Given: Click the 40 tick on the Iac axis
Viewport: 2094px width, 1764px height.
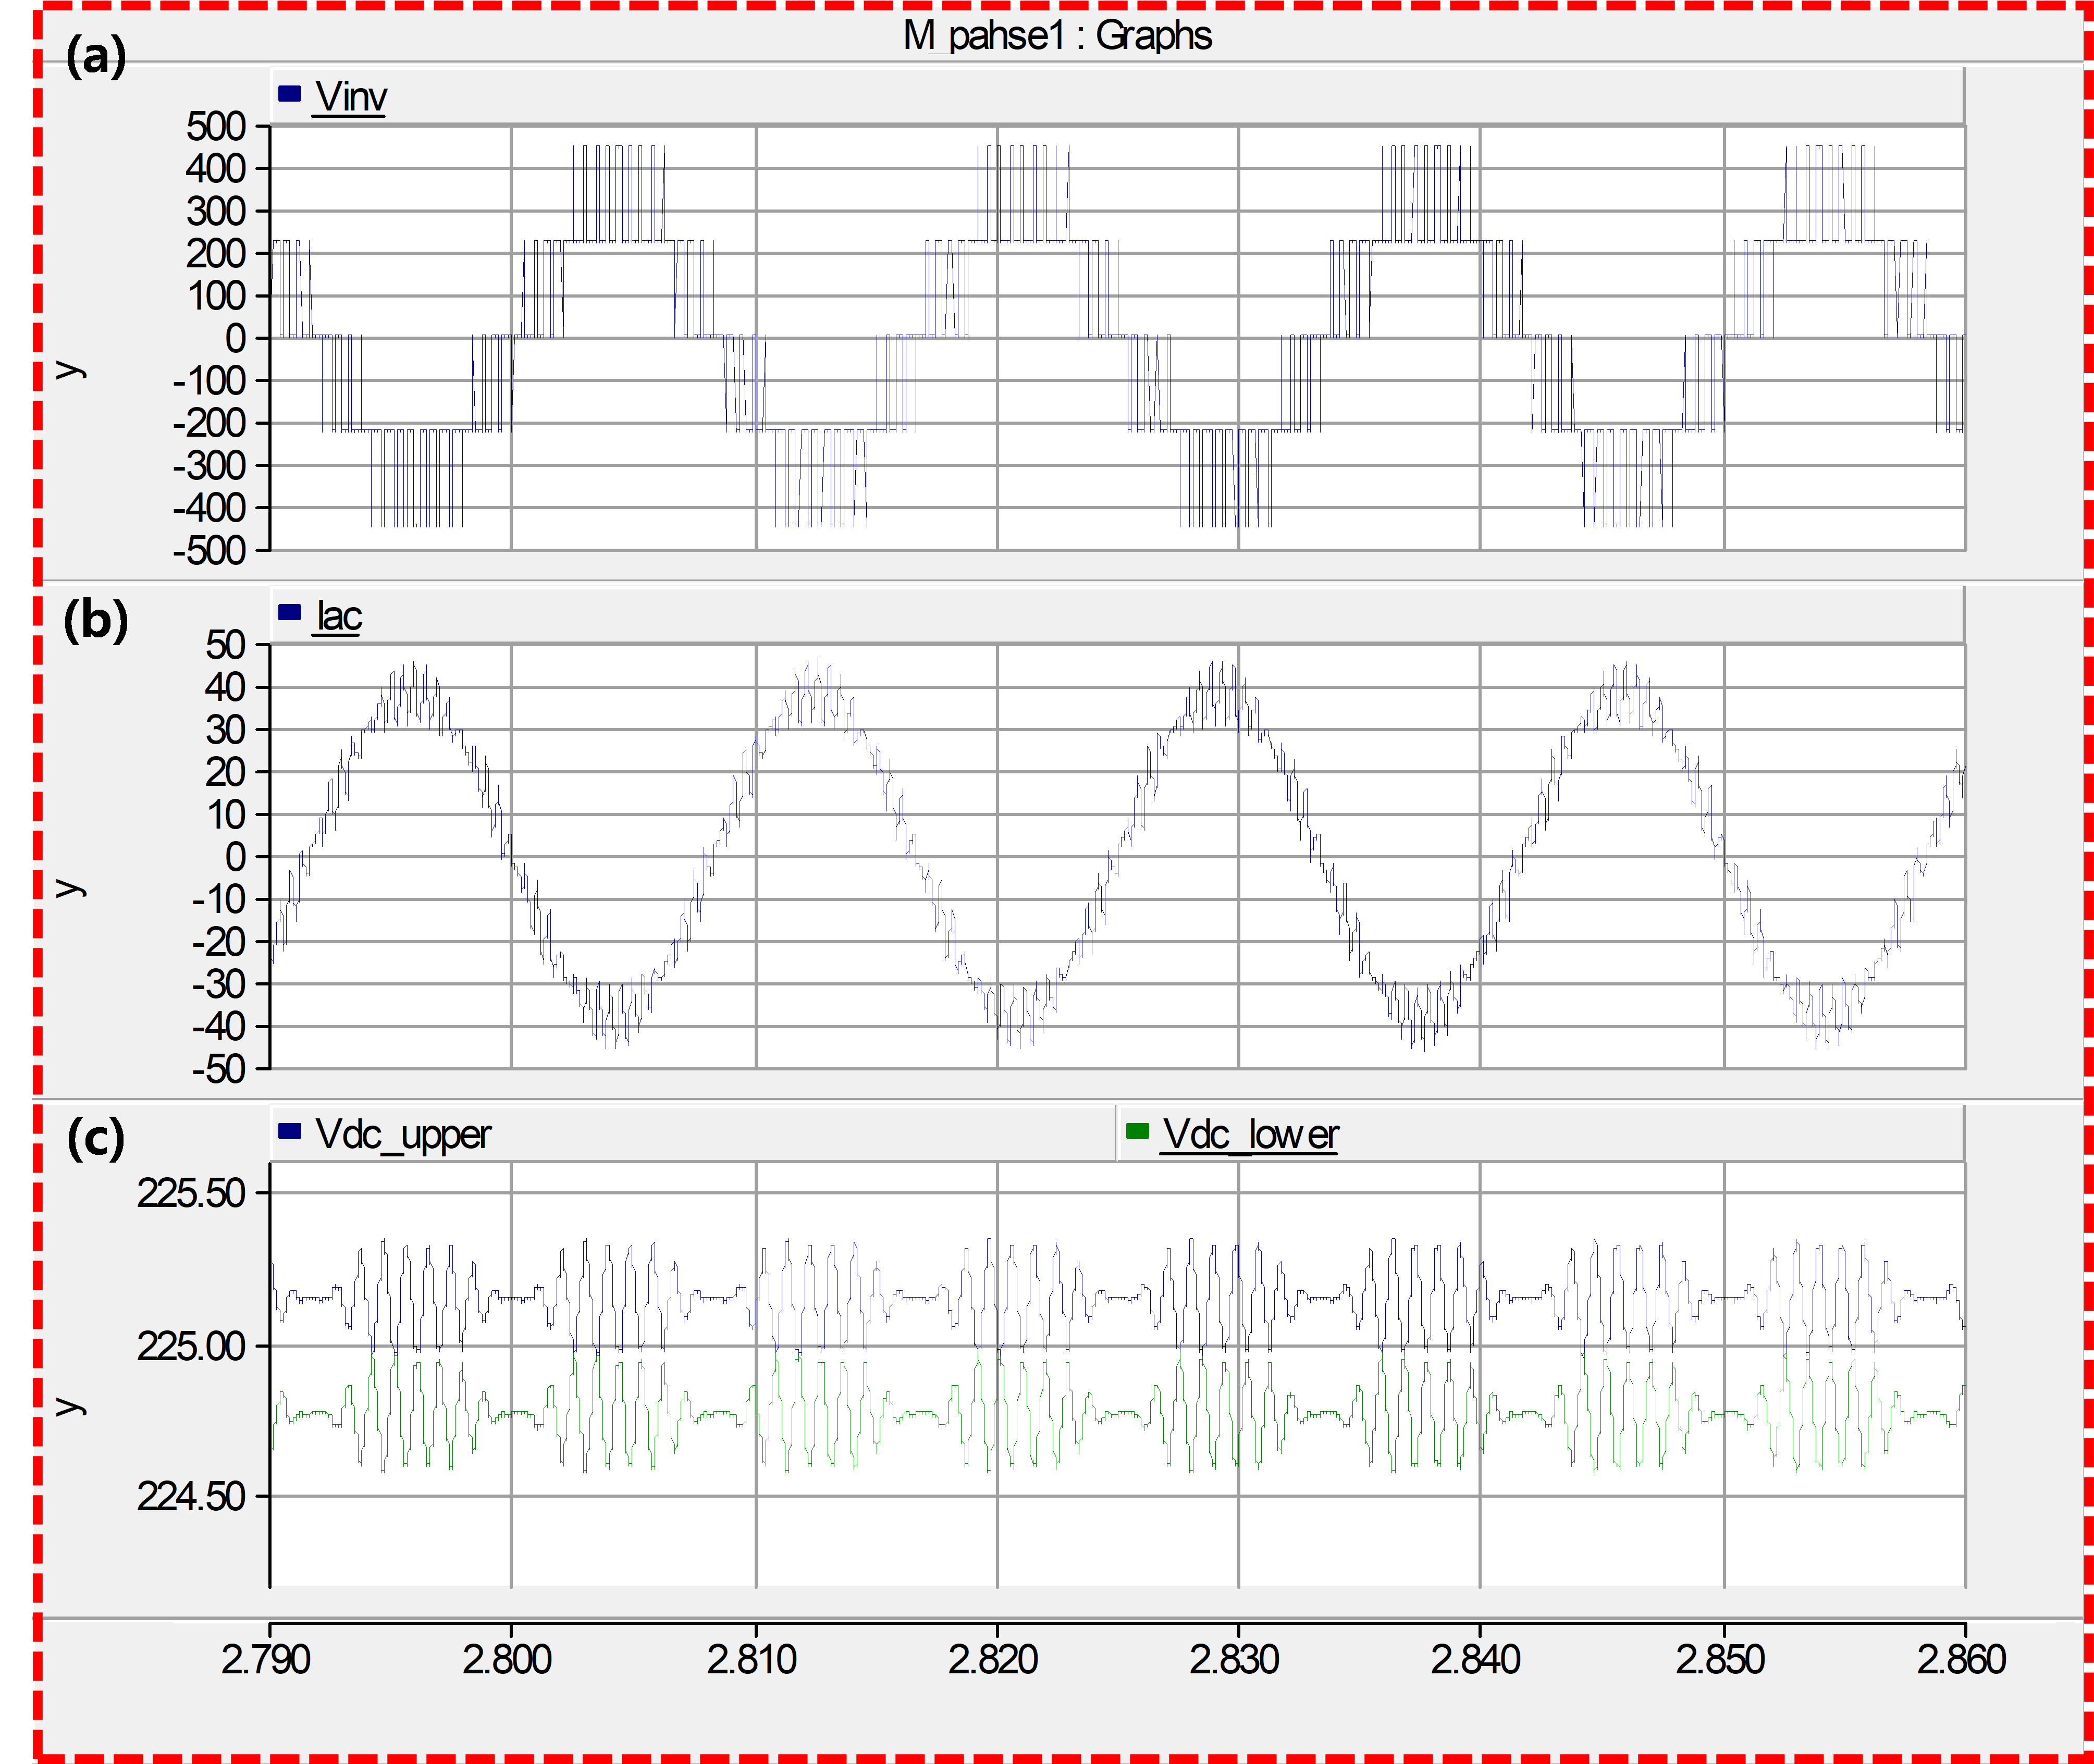Looking at the screenshot, I should (x=226, y=687).
